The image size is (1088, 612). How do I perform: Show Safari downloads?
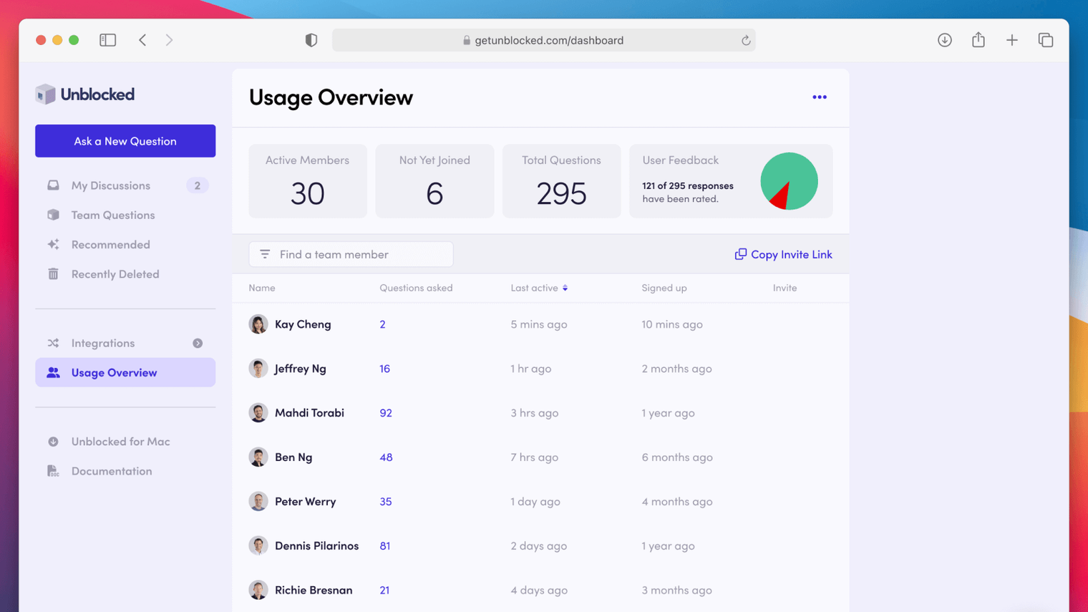[x=945, y=40]
